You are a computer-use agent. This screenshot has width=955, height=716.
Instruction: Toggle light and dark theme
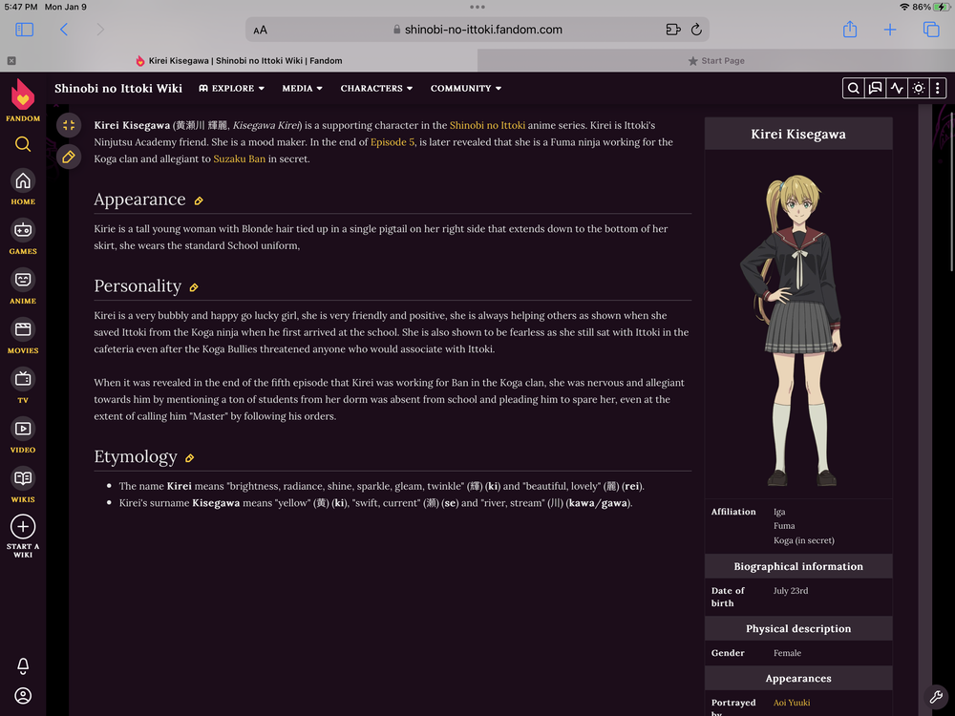pos(919,88)
